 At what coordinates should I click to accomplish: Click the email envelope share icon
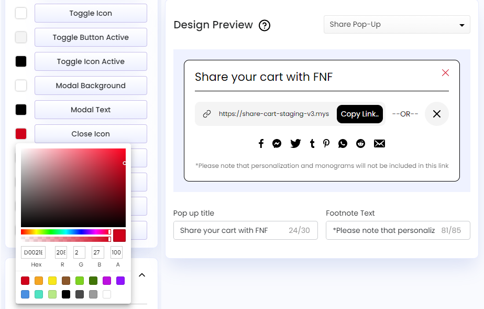point(379,144)
